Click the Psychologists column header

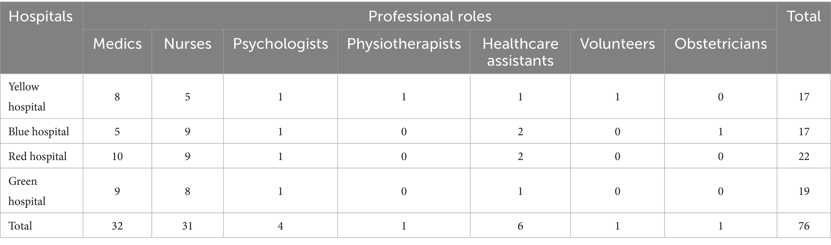point(280,44)
